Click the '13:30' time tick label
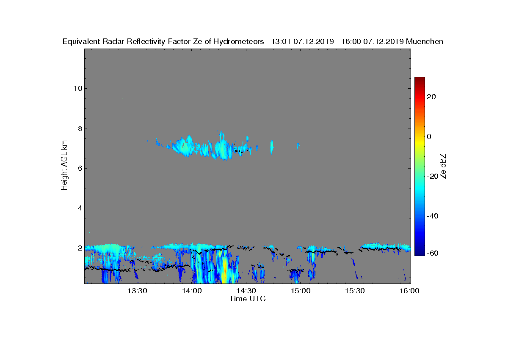The height and width of the screenshot is (338, 508). tap(138, 291)
